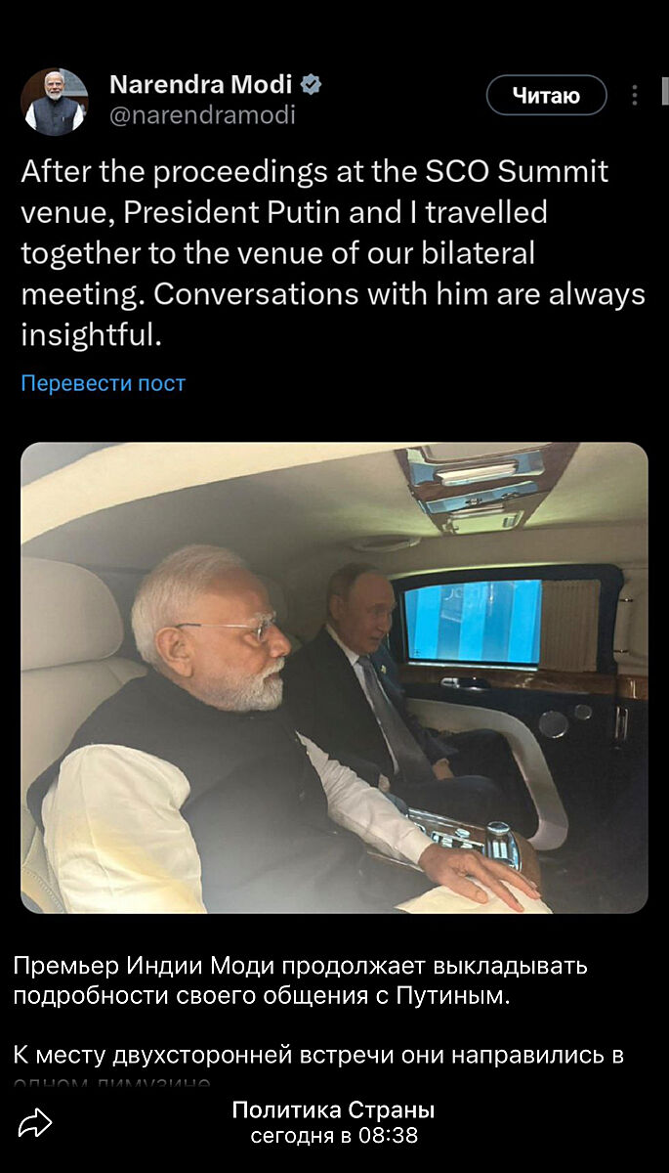Screen dimensions: 669x1173
Task: Open the @narendramodi handle link
Action: click(x=202, y=115)
